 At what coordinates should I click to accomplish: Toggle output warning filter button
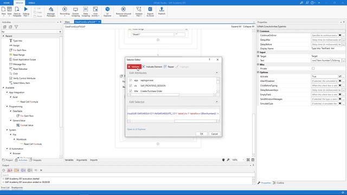pyautogui.click(x=17, y=170)
